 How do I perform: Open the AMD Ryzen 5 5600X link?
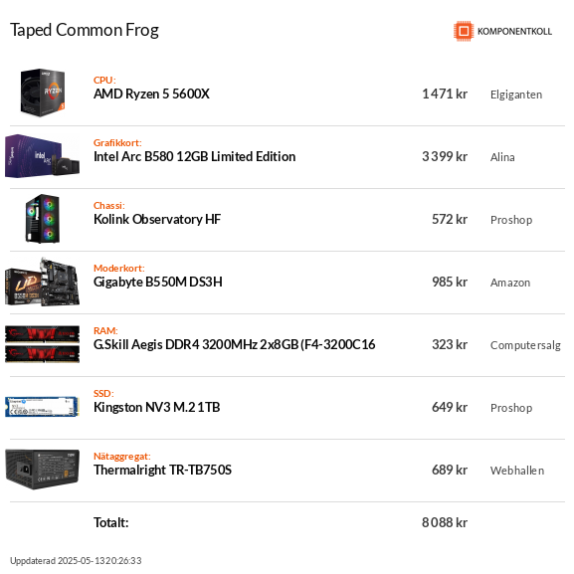151,95
